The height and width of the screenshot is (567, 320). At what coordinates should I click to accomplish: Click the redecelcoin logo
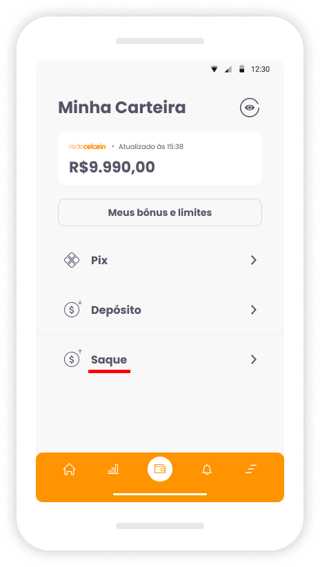pos(87,146)
